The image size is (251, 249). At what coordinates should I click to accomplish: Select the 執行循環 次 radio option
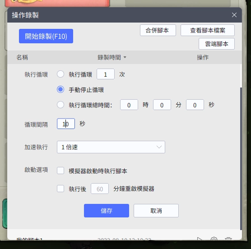pyautogui.click(x=60, y=74)
